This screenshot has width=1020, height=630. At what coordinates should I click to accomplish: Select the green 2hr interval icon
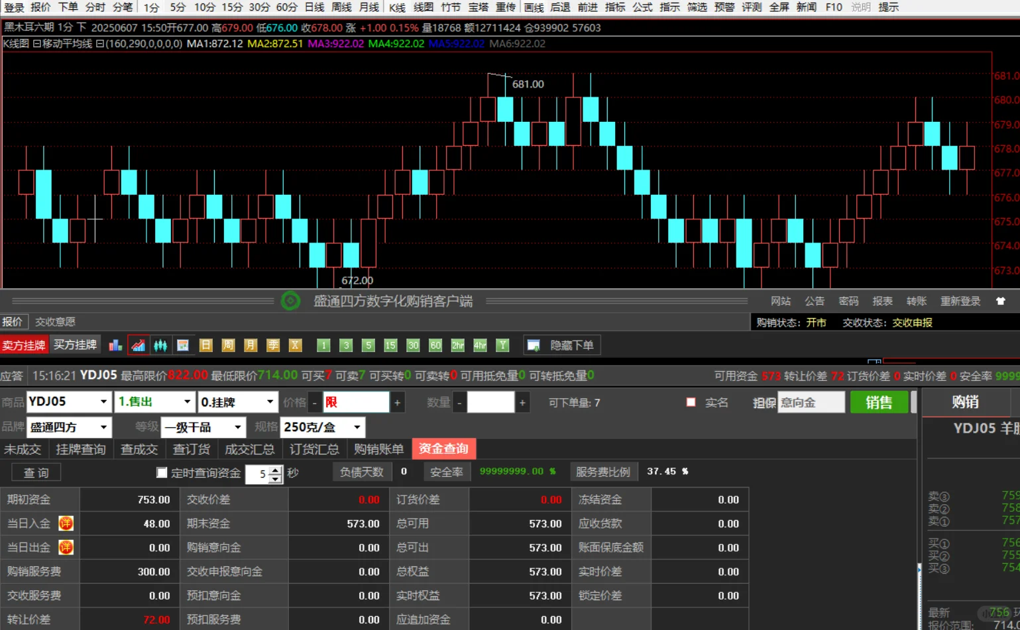[x=458, y=345]
